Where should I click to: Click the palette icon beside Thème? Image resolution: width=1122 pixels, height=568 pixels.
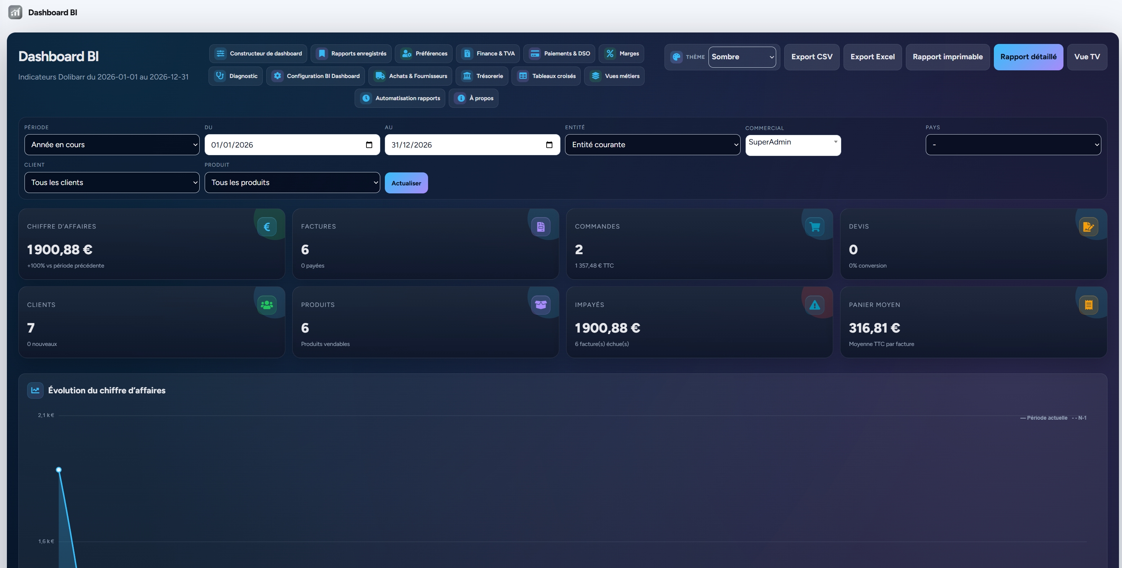click(x=676, y=57)
